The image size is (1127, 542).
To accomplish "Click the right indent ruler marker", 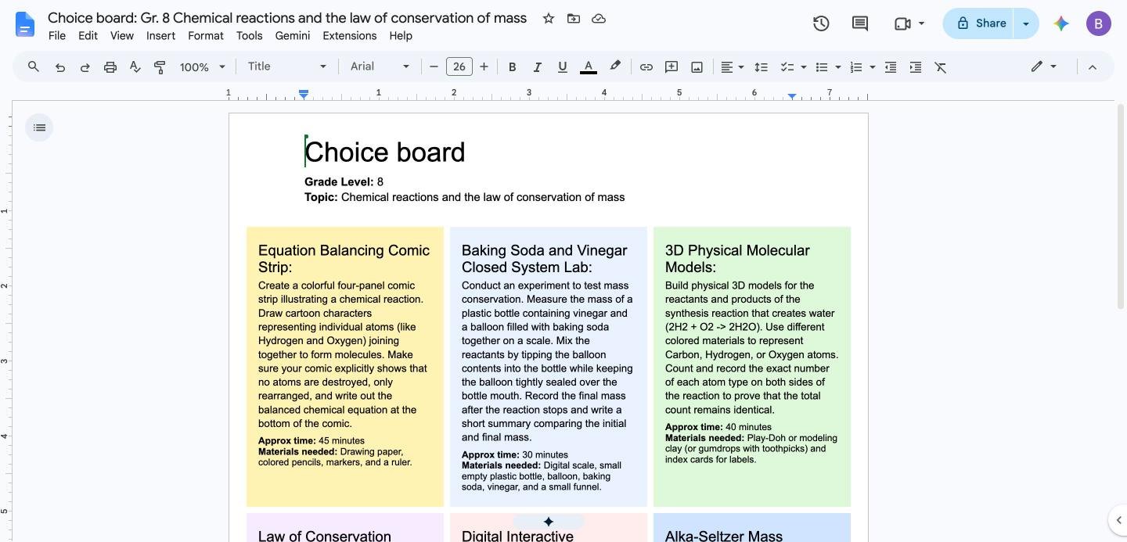I will [792, 96].
